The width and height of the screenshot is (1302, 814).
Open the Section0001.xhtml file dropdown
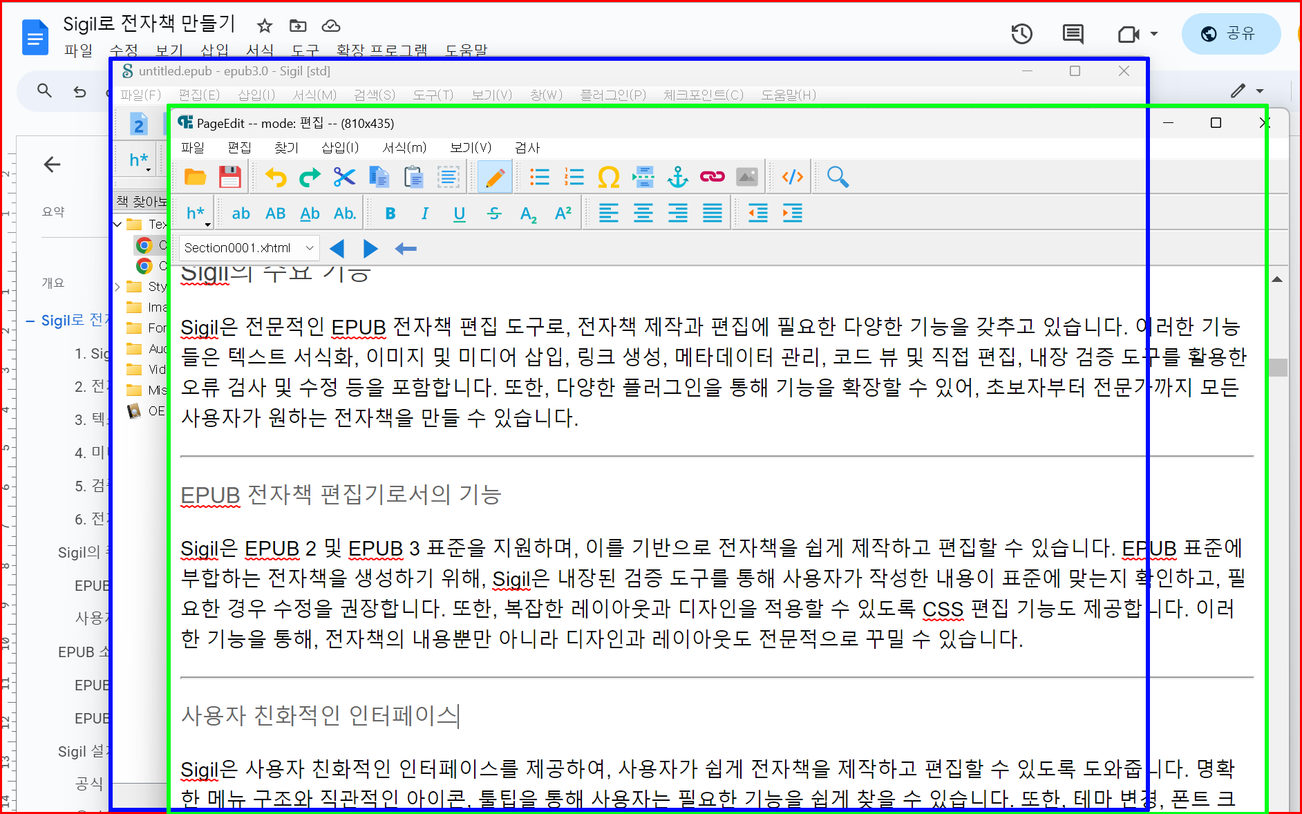click(x=249, y=248)
